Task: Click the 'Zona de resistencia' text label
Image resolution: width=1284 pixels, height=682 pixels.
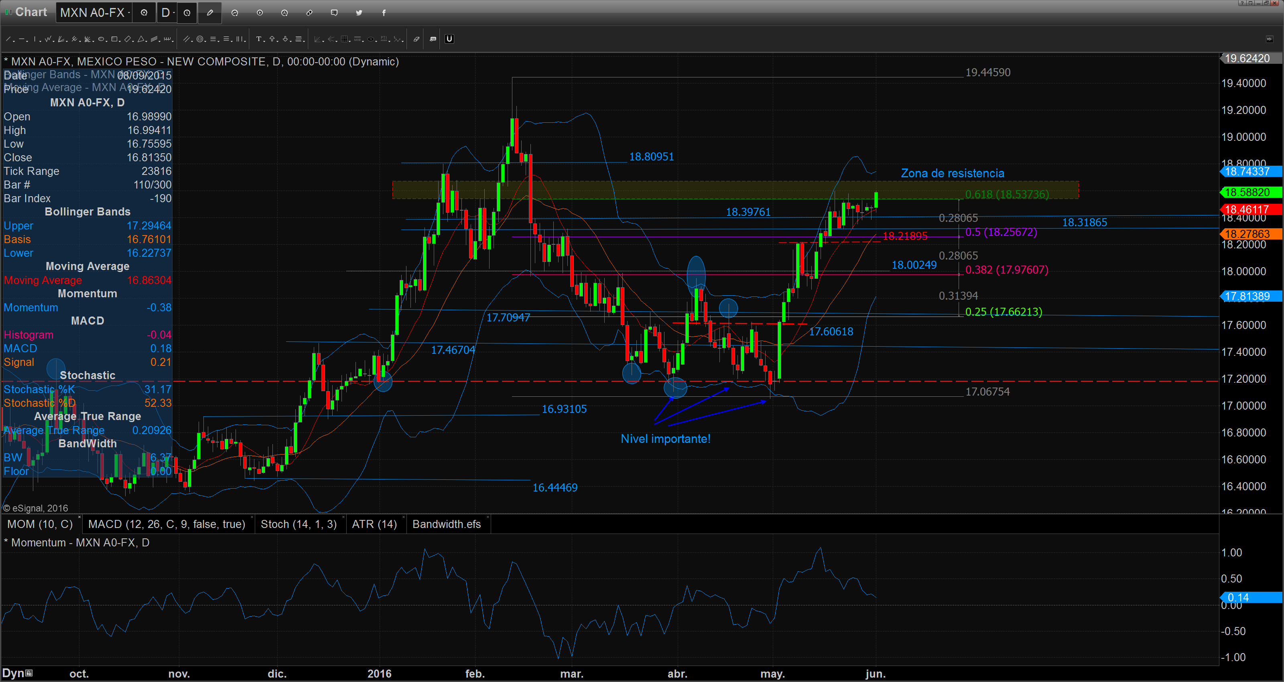Action: click(953, 173)
